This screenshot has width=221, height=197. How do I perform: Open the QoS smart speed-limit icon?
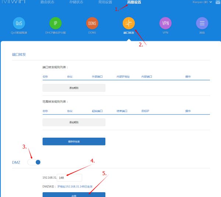click(19, 23)
